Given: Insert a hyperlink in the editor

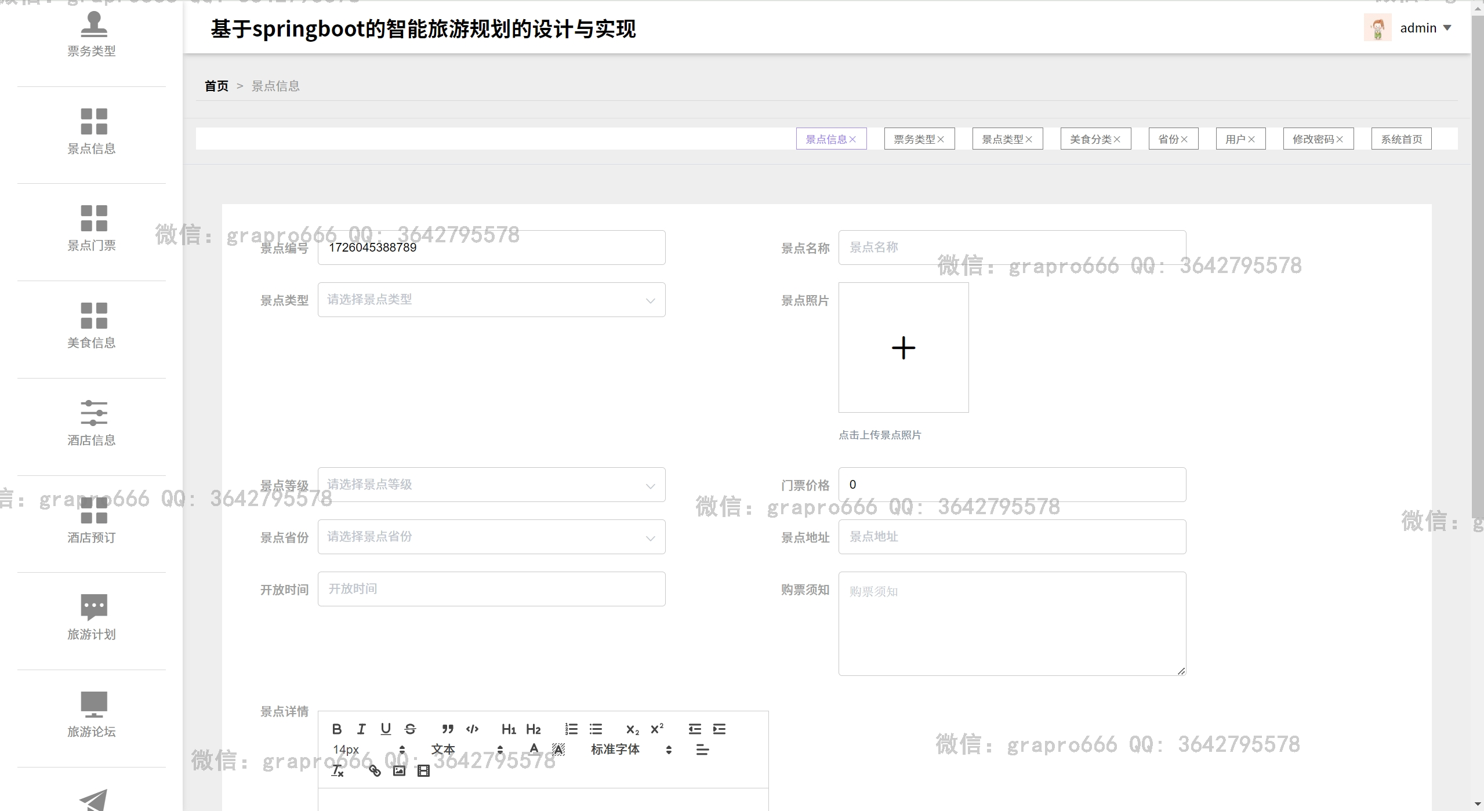Looking at the screenshot, I should [375, 770].
